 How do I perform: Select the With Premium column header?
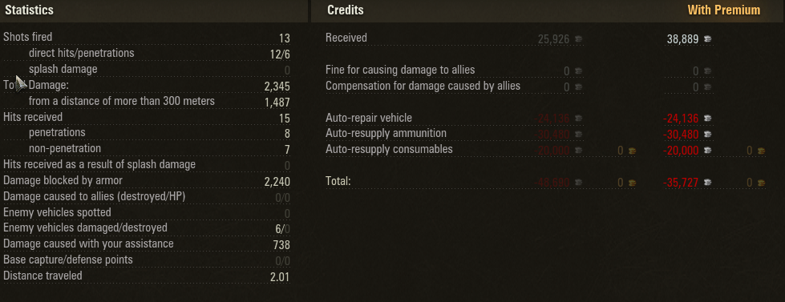point(723,10)
